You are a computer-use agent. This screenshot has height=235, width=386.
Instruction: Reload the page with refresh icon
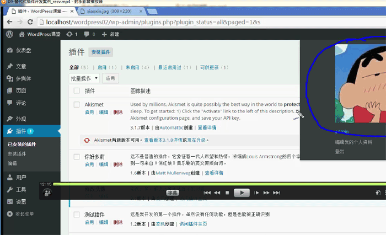coord(30,22)
